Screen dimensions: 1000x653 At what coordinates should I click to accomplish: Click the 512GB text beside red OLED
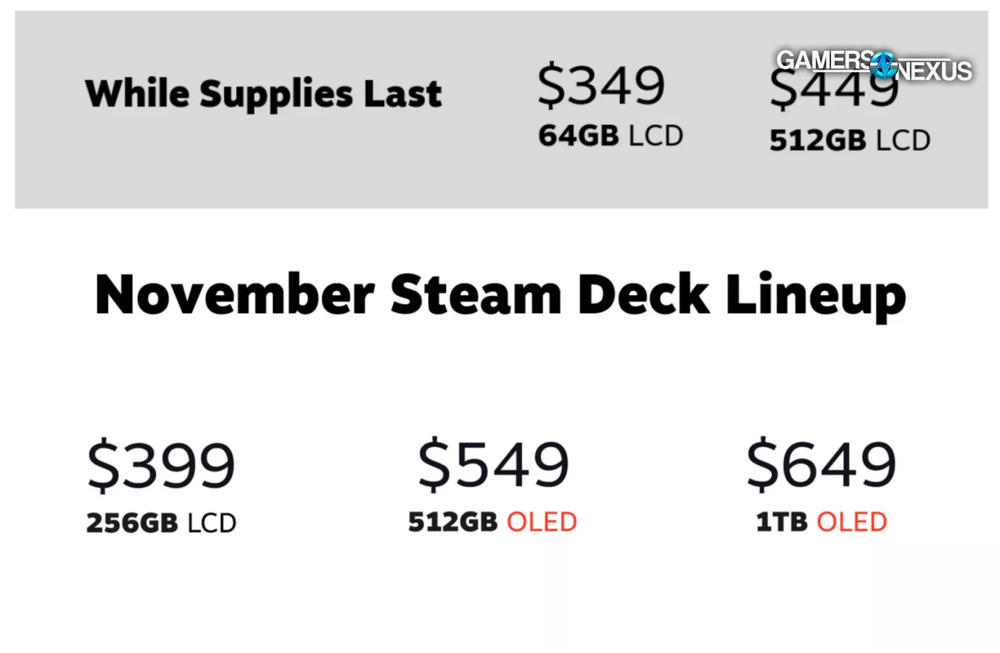click(453, 522)
